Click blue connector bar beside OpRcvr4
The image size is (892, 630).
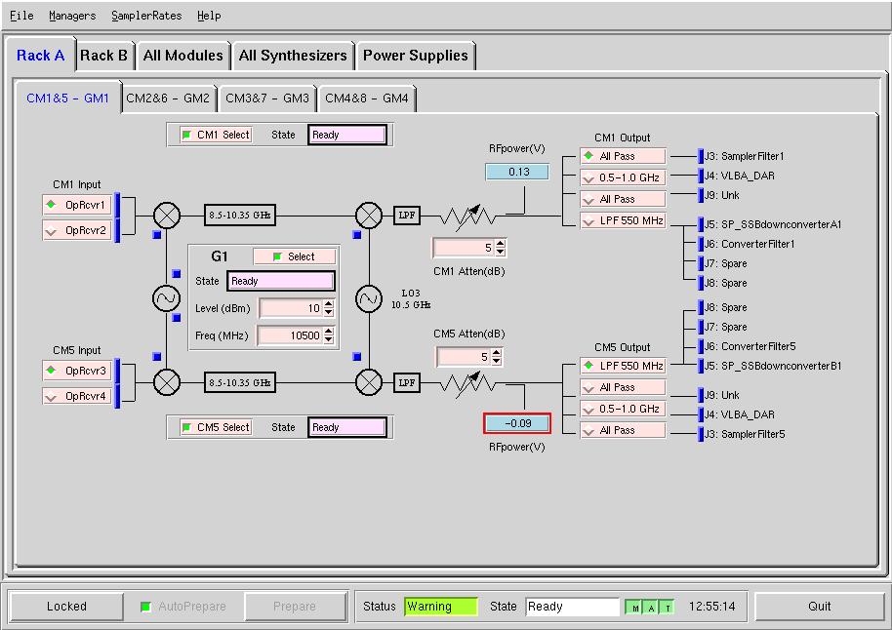click(x=117, y=396)
